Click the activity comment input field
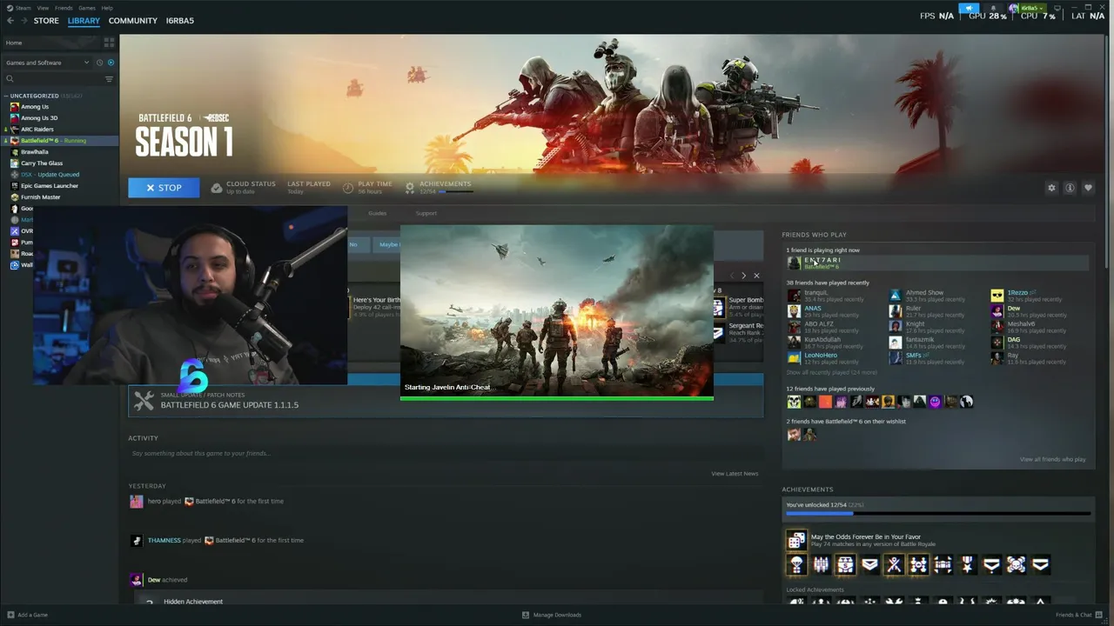1114x626 pixels. coord(446,453)
